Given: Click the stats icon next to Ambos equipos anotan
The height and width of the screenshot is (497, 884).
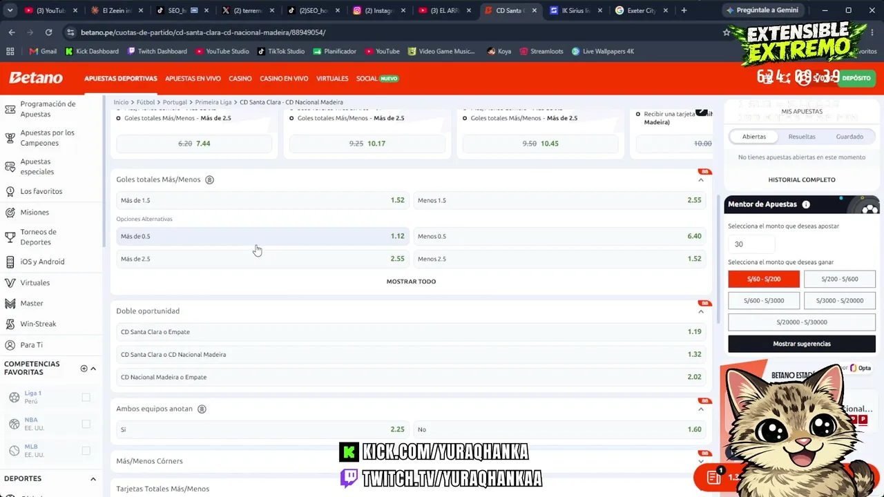Looking at the screenshot, I should point(202,409).
